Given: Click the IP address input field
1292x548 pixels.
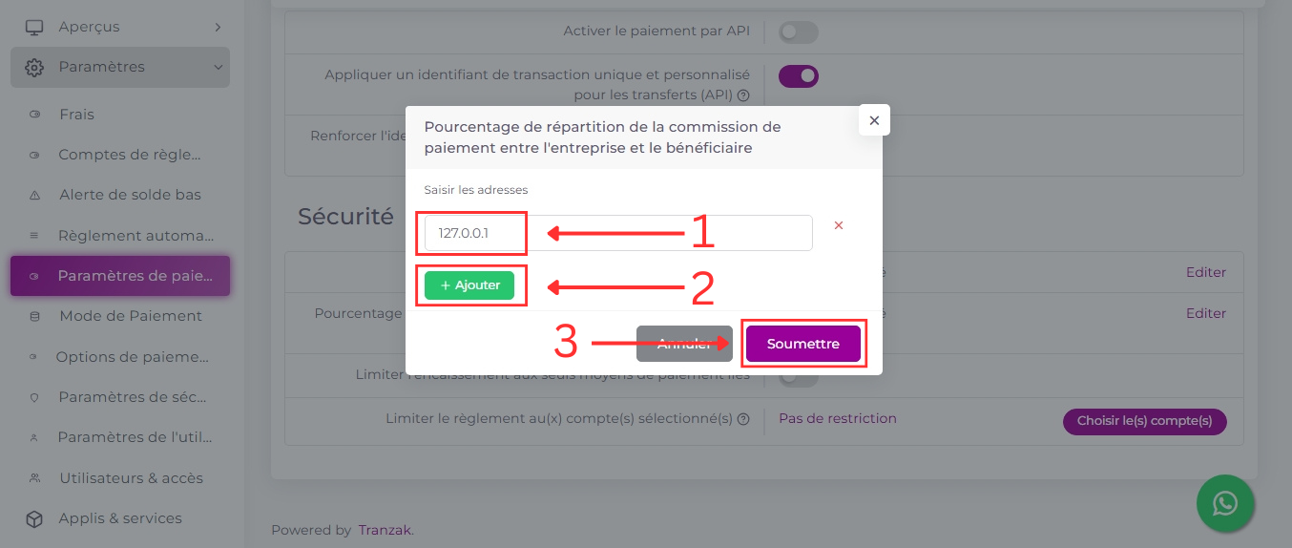Looking at the screenshot, I should pos(618,233).
